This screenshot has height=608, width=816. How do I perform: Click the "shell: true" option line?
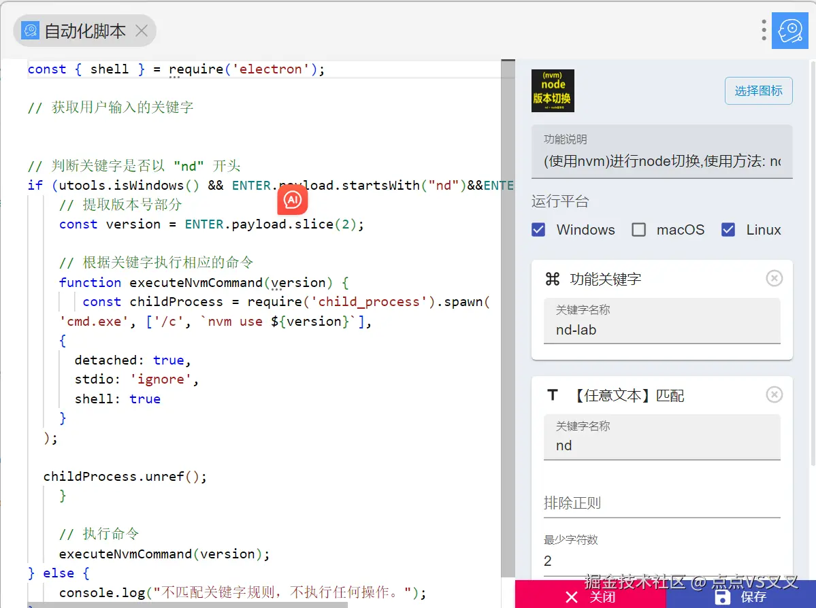tap(118, 399)
